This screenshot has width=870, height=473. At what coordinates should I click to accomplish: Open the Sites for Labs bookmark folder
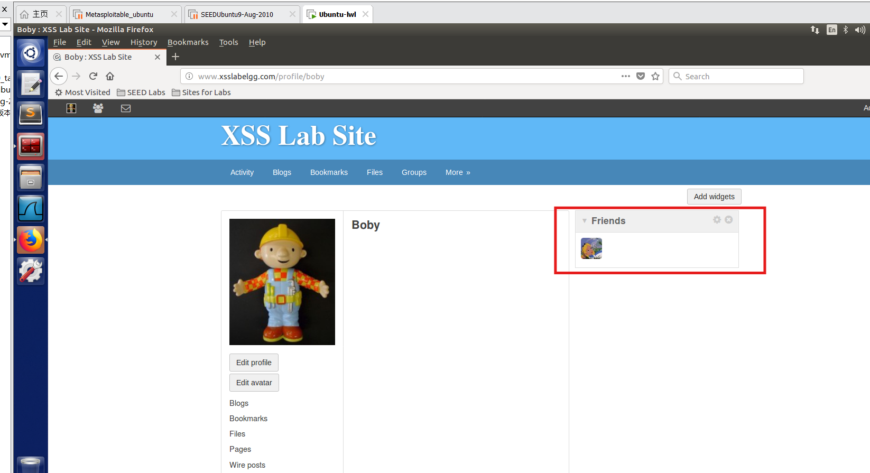201,92
